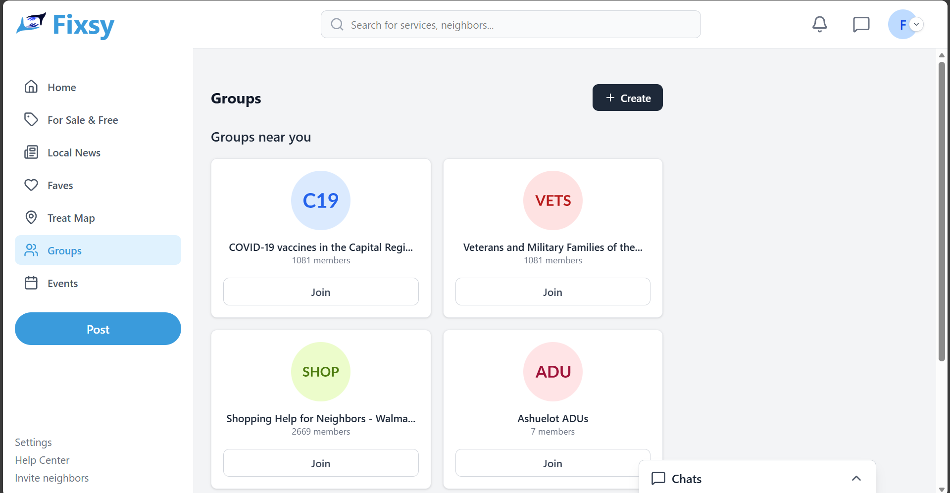Viewport: 950px width, 493px height.
Task: Click the blue Post button
Action: tap(98, 329)
